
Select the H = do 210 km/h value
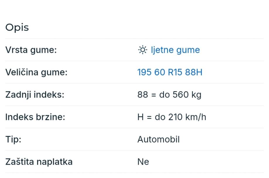[172, 117]
